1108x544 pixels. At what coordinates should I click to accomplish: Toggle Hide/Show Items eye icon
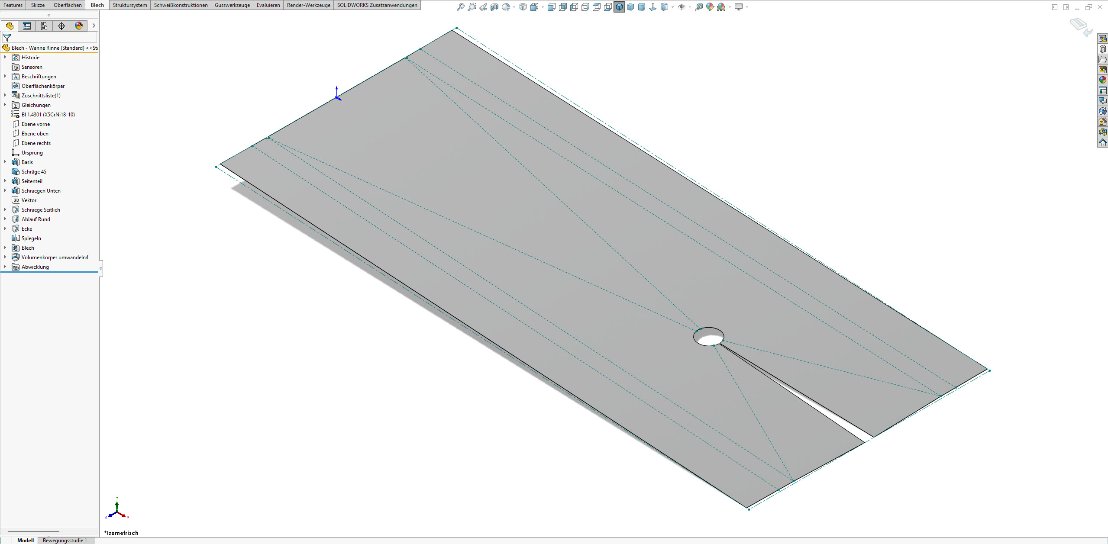click(x=682, y=7)
